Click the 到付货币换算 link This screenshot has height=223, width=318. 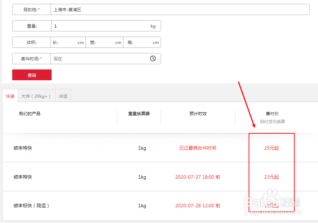pos(272,121)
